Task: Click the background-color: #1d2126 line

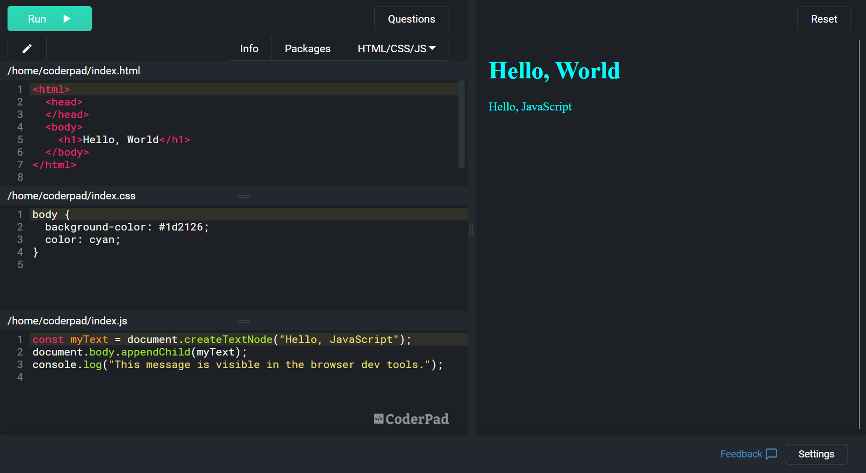Action: click(x=127, y=227)
